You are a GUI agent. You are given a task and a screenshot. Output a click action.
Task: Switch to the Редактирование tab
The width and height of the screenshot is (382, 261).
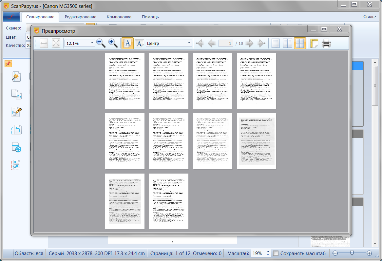80,17
